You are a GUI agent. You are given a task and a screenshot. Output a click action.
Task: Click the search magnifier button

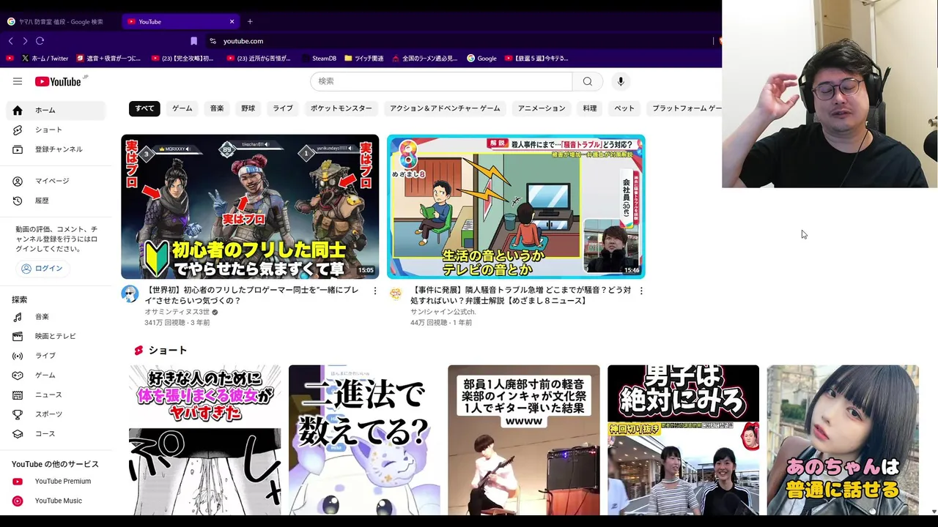(x=588, y=81)
